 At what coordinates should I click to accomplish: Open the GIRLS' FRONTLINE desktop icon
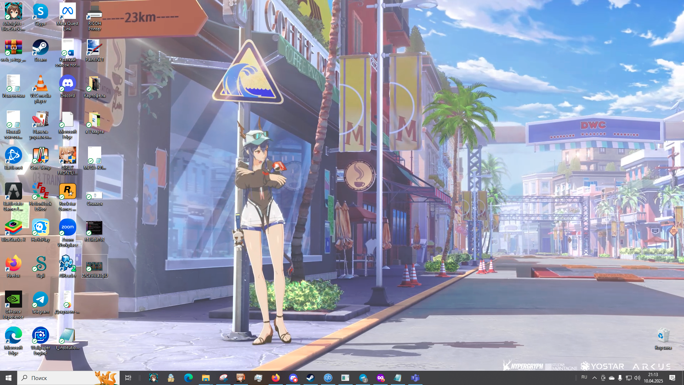pos(68,161)
